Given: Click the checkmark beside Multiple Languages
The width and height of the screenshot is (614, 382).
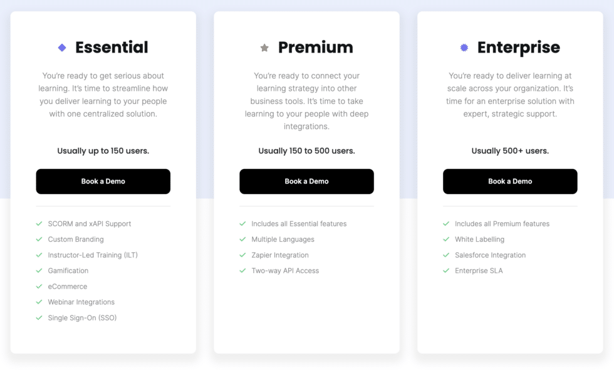Looking at the screenshot, I should point(242,239).
